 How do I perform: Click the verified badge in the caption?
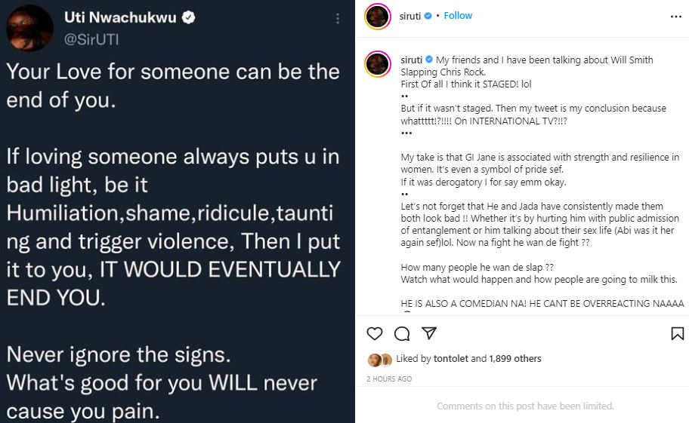pos(429,60)
